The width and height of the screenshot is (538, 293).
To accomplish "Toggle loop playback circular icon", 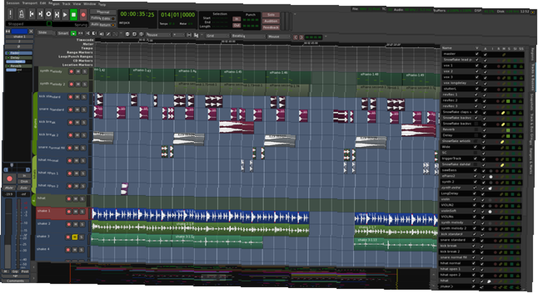I will point(48,14).
